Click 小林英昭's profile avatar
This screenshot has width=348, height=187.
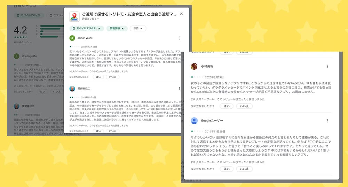(x=195, y=66)
